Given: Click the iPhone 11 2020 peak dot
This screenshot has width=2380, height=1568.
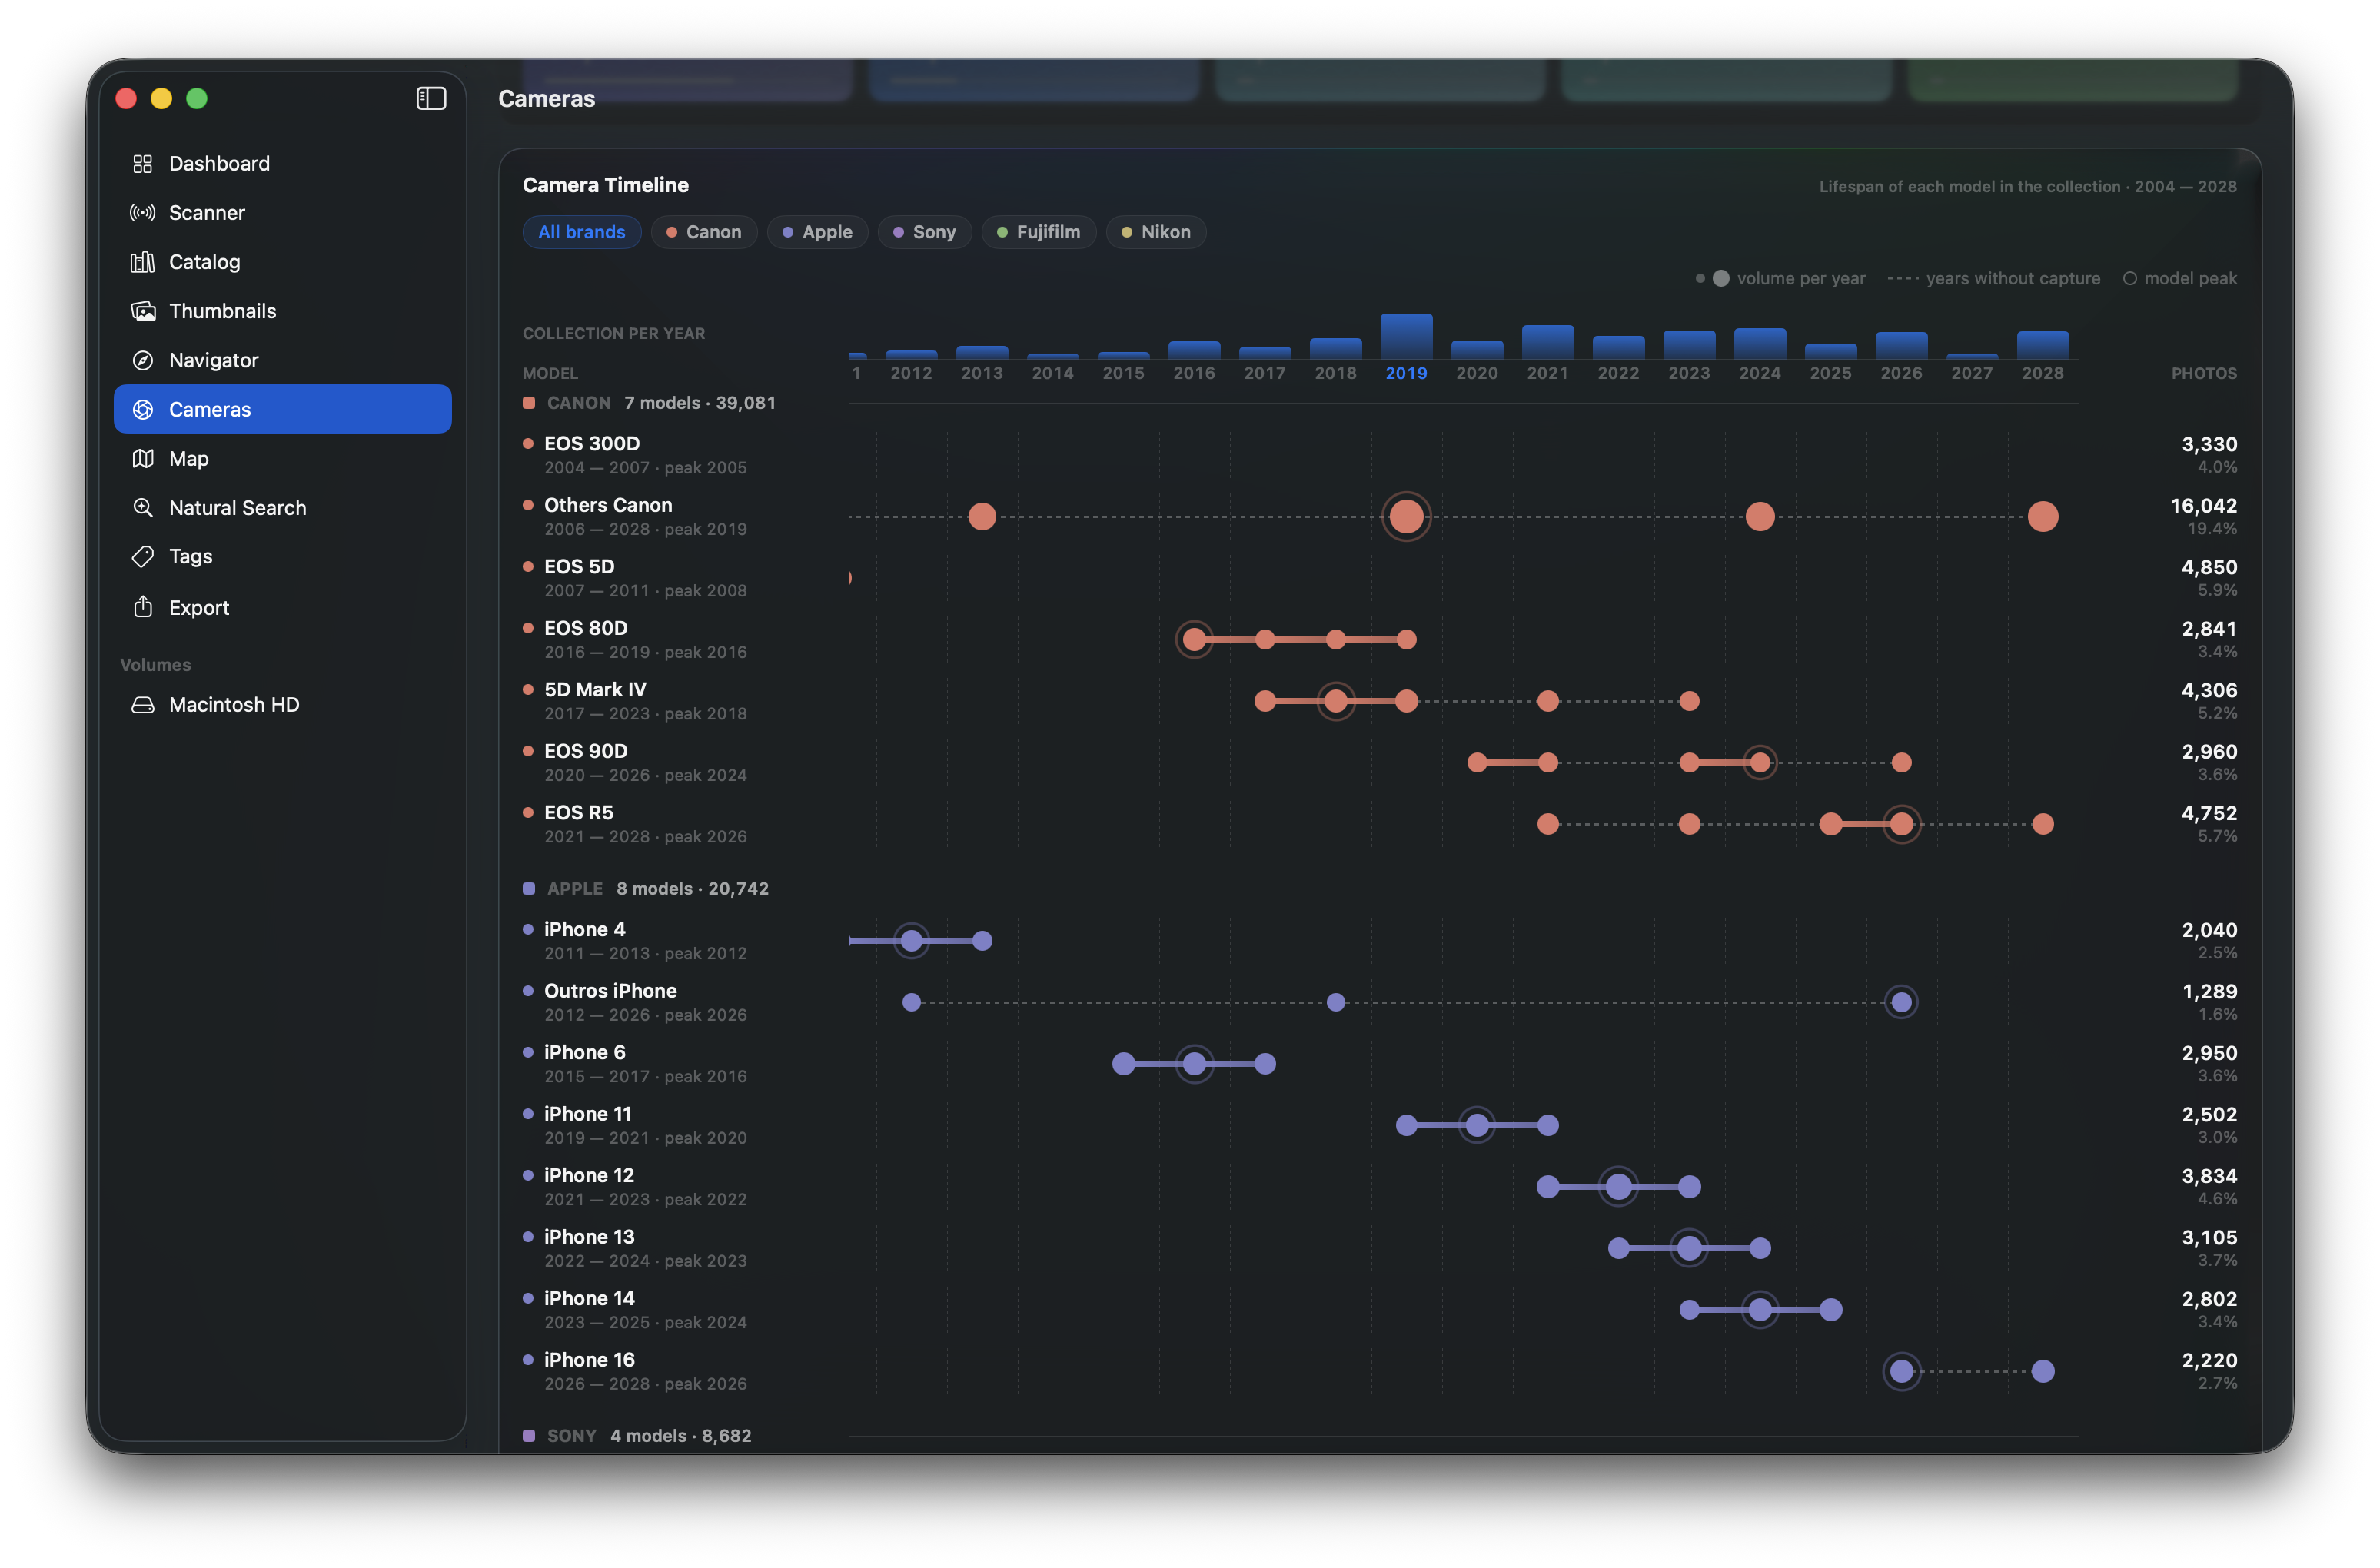Looking at the screenshot, I should [x=1477, y=1126].
